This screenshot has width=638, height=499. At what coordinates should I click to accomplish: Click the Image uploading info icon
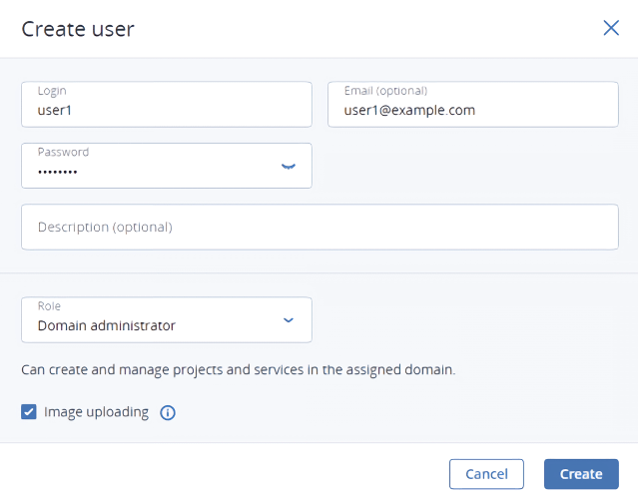pos(168,412)
